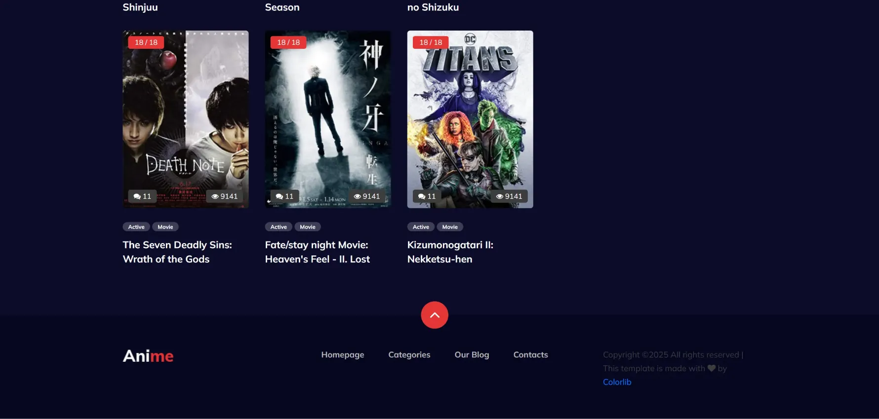Open the Anime logo in footer
The image size is (879, 419).
point(148,356)
